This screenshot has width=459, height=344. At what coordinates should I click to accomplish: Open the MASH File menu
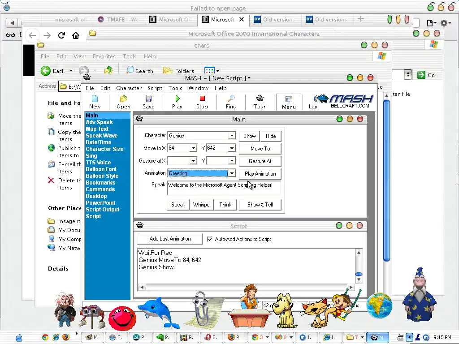pyautogui.click(x=90, y=88)
